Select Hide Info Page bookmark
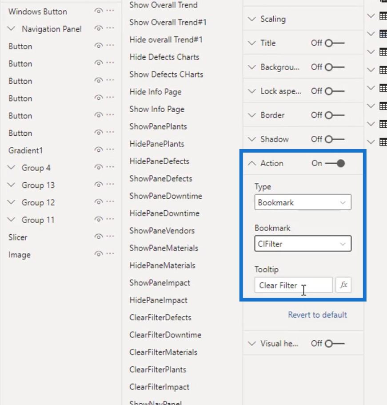387x405 pixels. tap(156, 92)
